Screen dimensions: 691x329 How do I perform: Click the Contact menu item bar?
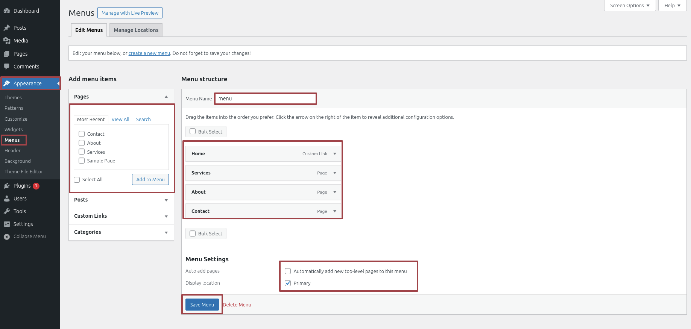click(x=263, y=211)
